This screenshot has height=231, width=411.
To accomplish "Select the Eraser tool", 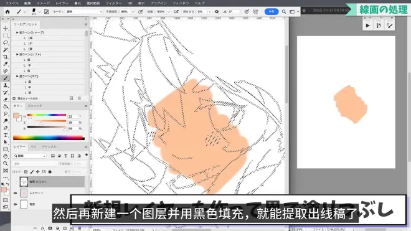I will tap(6, 100).
